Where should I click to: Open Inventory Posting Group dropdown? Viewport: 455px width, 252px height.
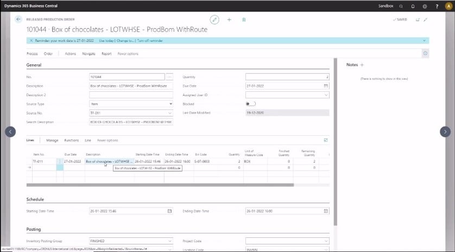(170, 241)
